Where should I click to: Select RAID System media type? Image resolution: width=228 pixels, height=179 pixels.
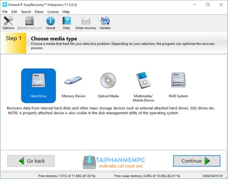(178, 85)
